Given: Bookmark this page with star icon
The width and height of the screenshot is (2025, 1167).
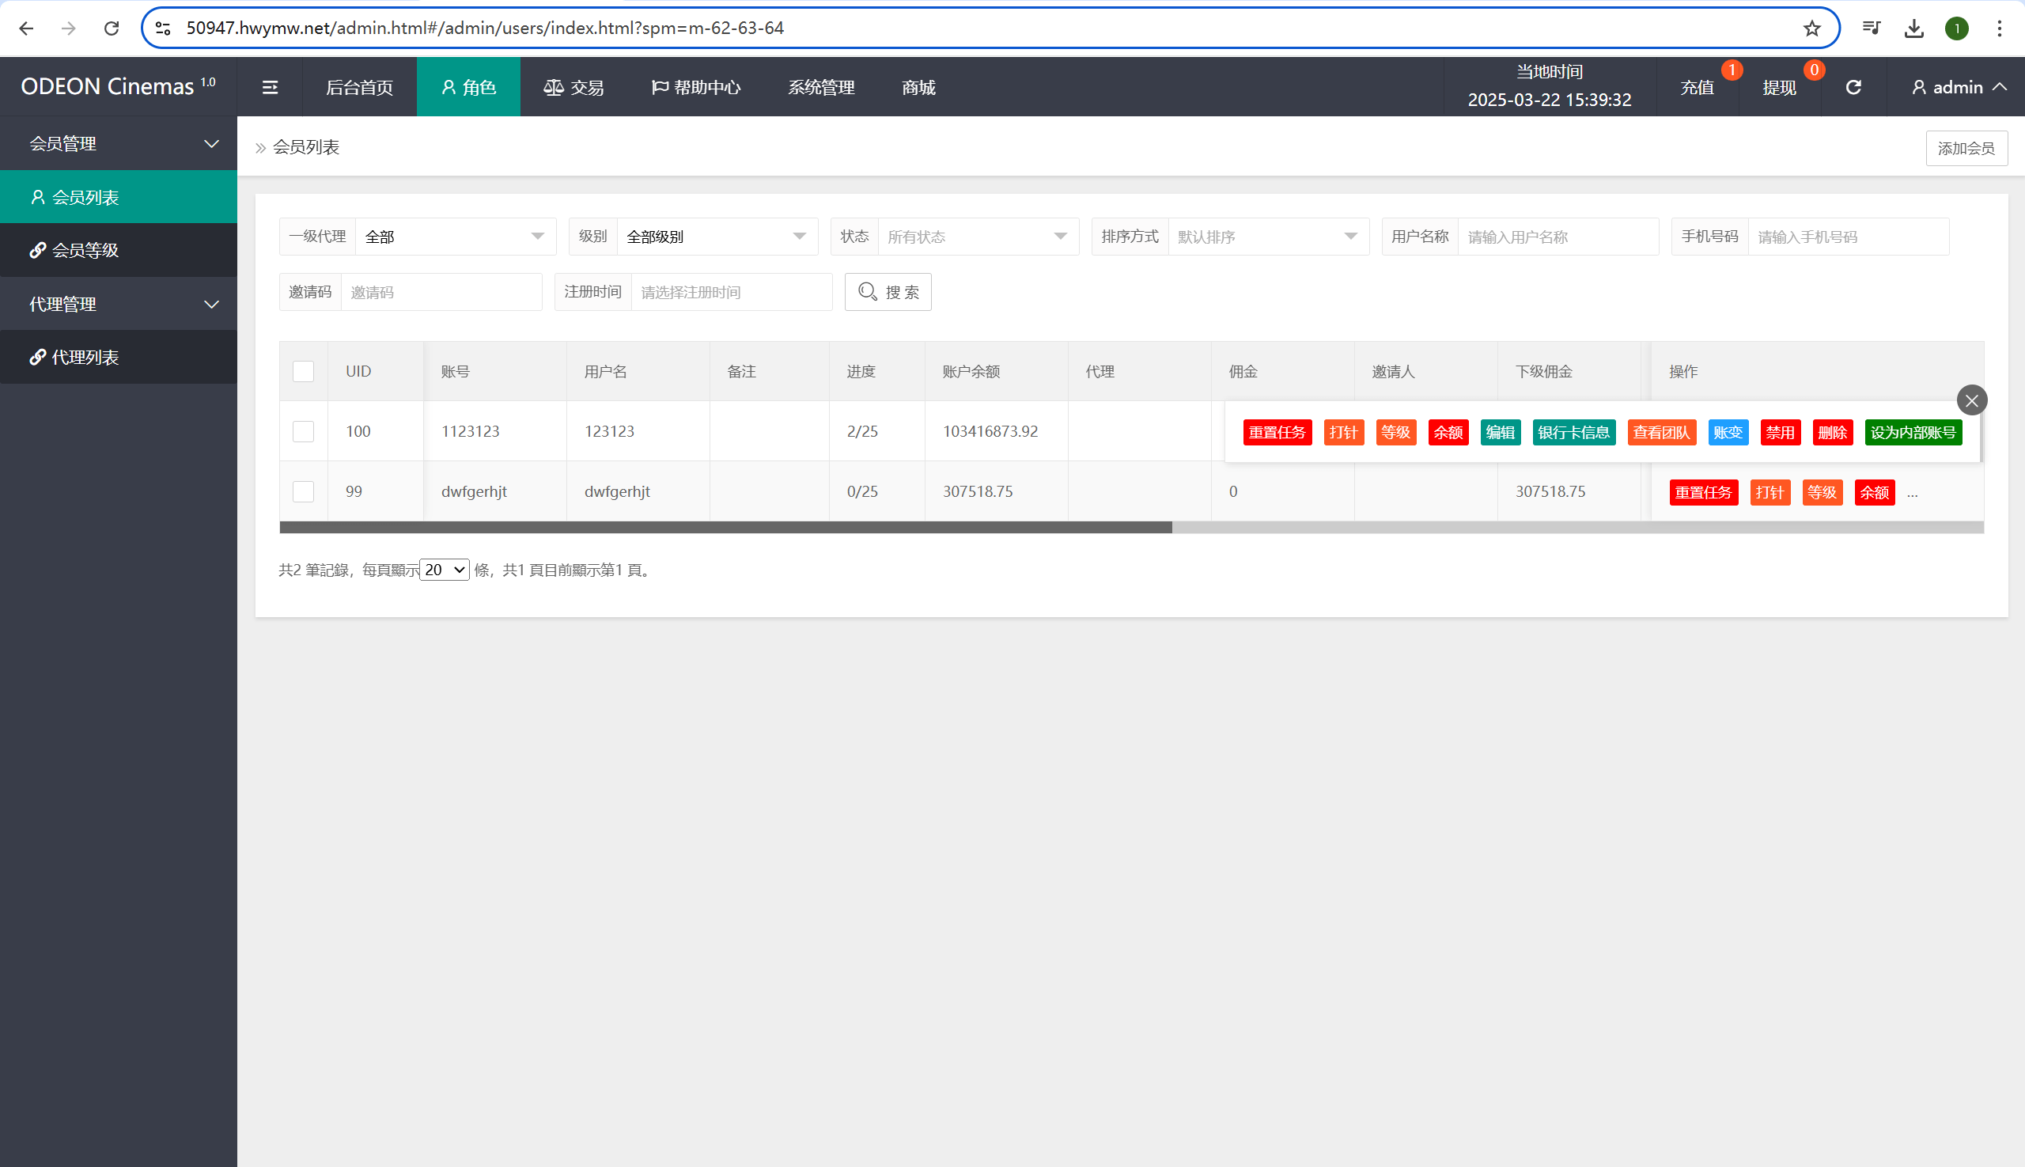Looking at the screenshot, I should point(1812,28).
